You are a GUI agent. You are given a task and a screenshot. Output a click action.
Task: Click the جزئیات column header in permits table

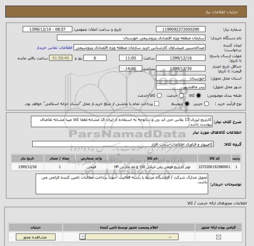[x=35, y=227]
